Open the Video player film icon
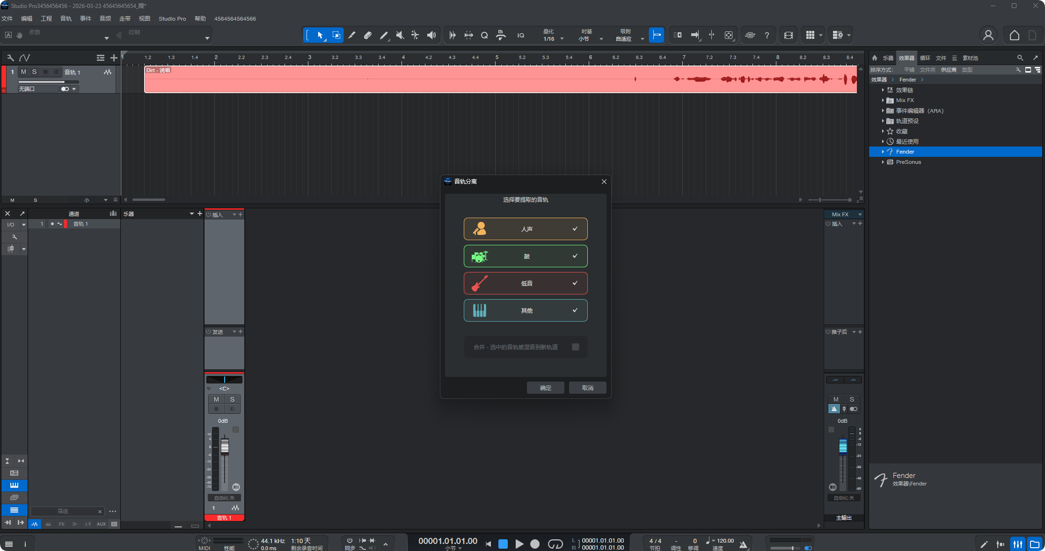 [788, 35]
